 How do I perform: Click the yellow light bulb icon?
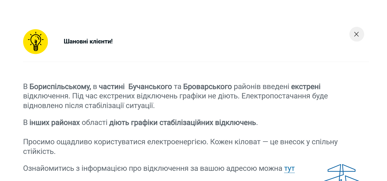[x=35, y=42]
